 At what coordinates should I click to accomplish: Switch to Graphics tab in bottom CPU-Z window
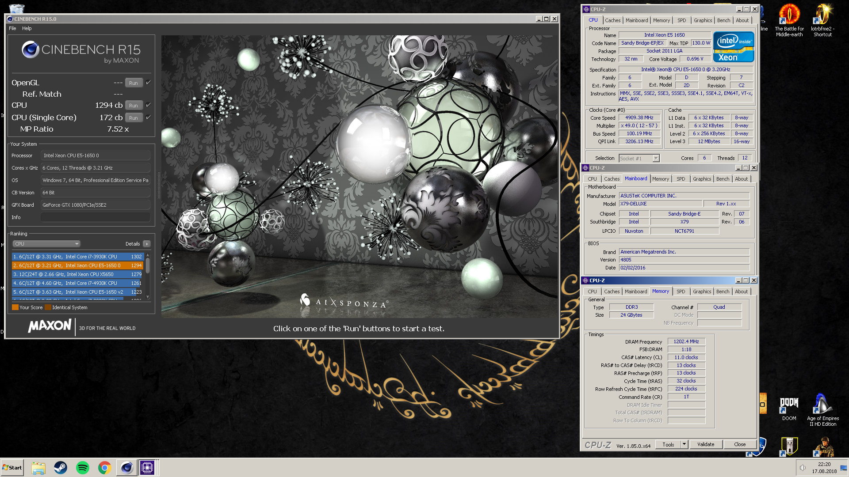click(x=702, y=291)
